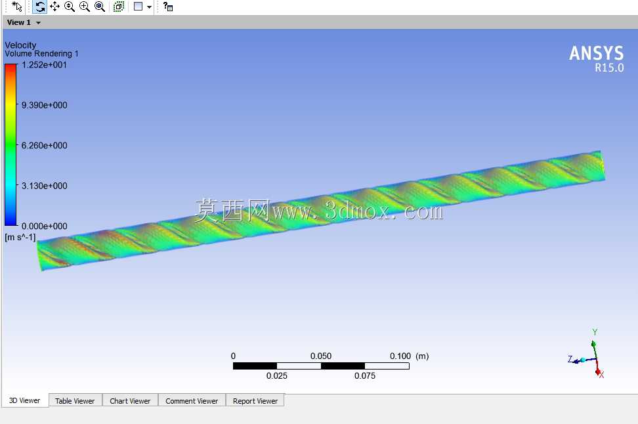Click the 0.075 scale ruler label
Image resolution: width=638 pixels, height=424 pixels.
click(365, 375)
